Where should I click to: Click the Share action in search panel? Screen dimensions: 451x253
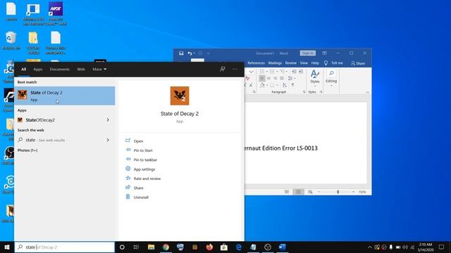[x=138, y=188]
